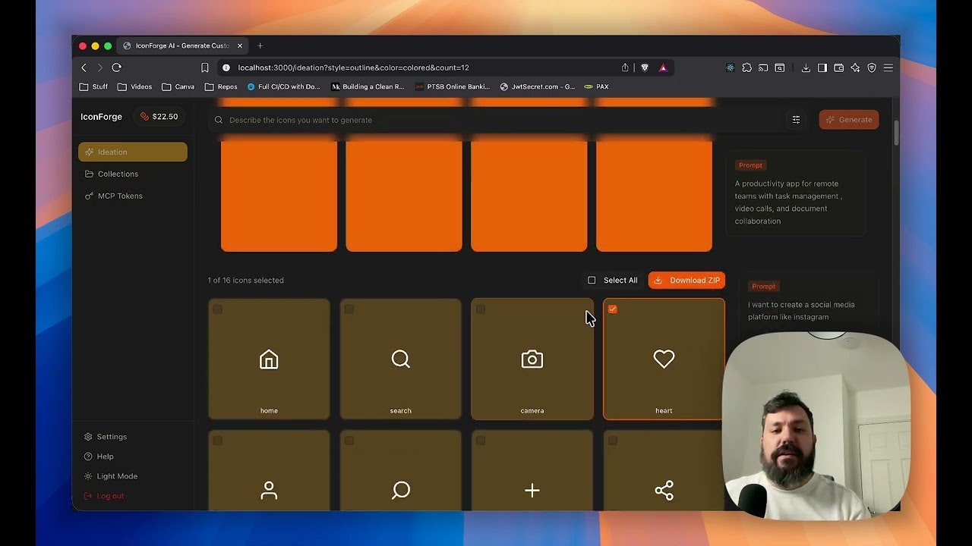Click the Brave Shields lion icon
Image resolution: width=972 pixels, height=546 pixels.
(x=645, y=67)
